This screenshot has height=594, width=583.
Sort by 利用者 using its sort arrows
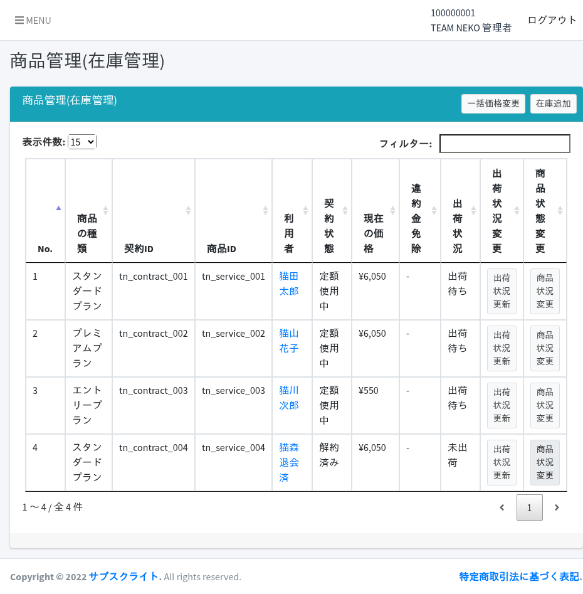tap(305, 210)
